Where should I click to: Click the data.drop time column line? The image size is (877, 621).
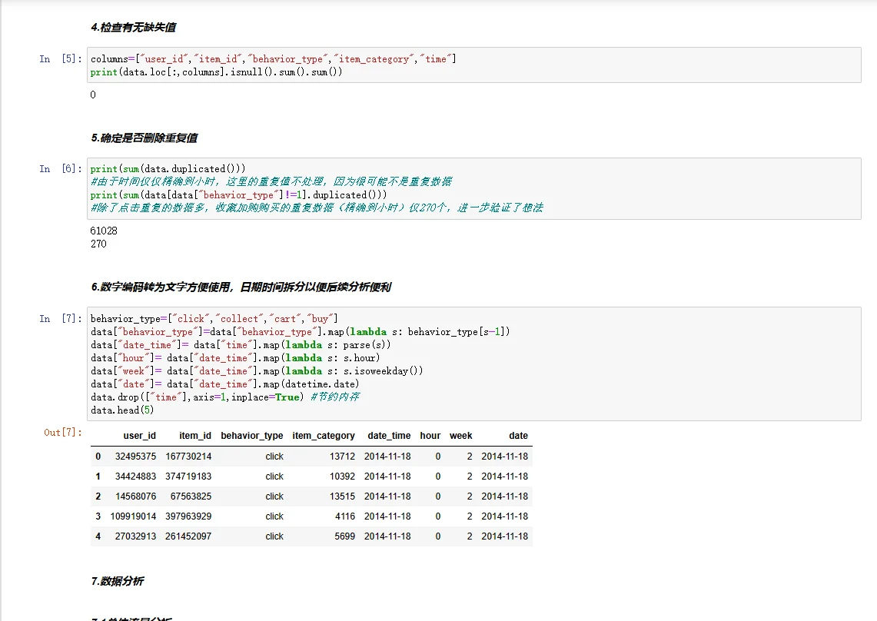[x=225, y=397]
